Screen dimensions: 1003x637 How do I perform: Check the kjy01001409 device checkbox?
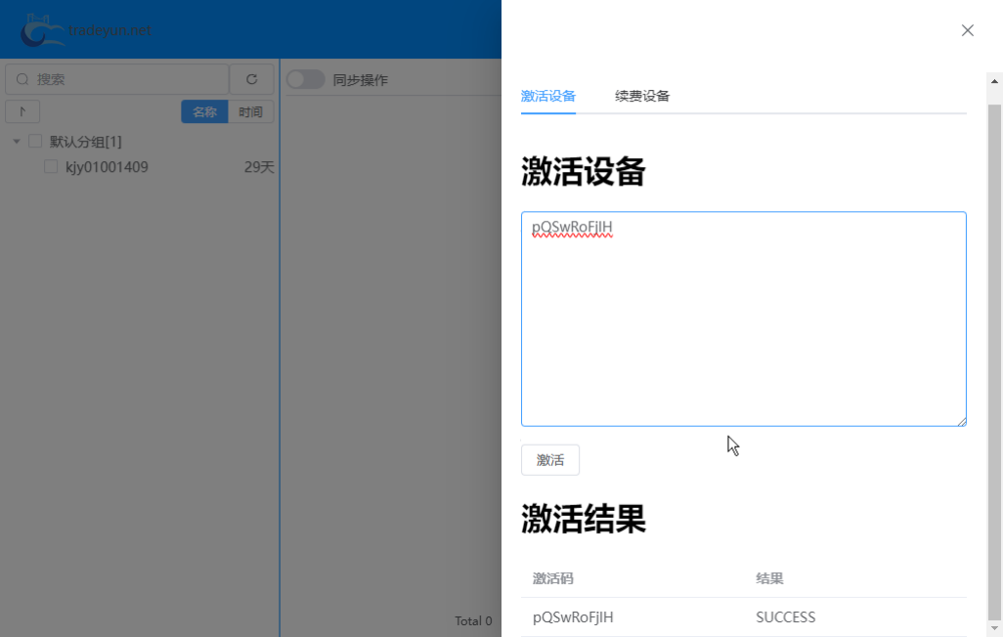click(x=51, y=166)
